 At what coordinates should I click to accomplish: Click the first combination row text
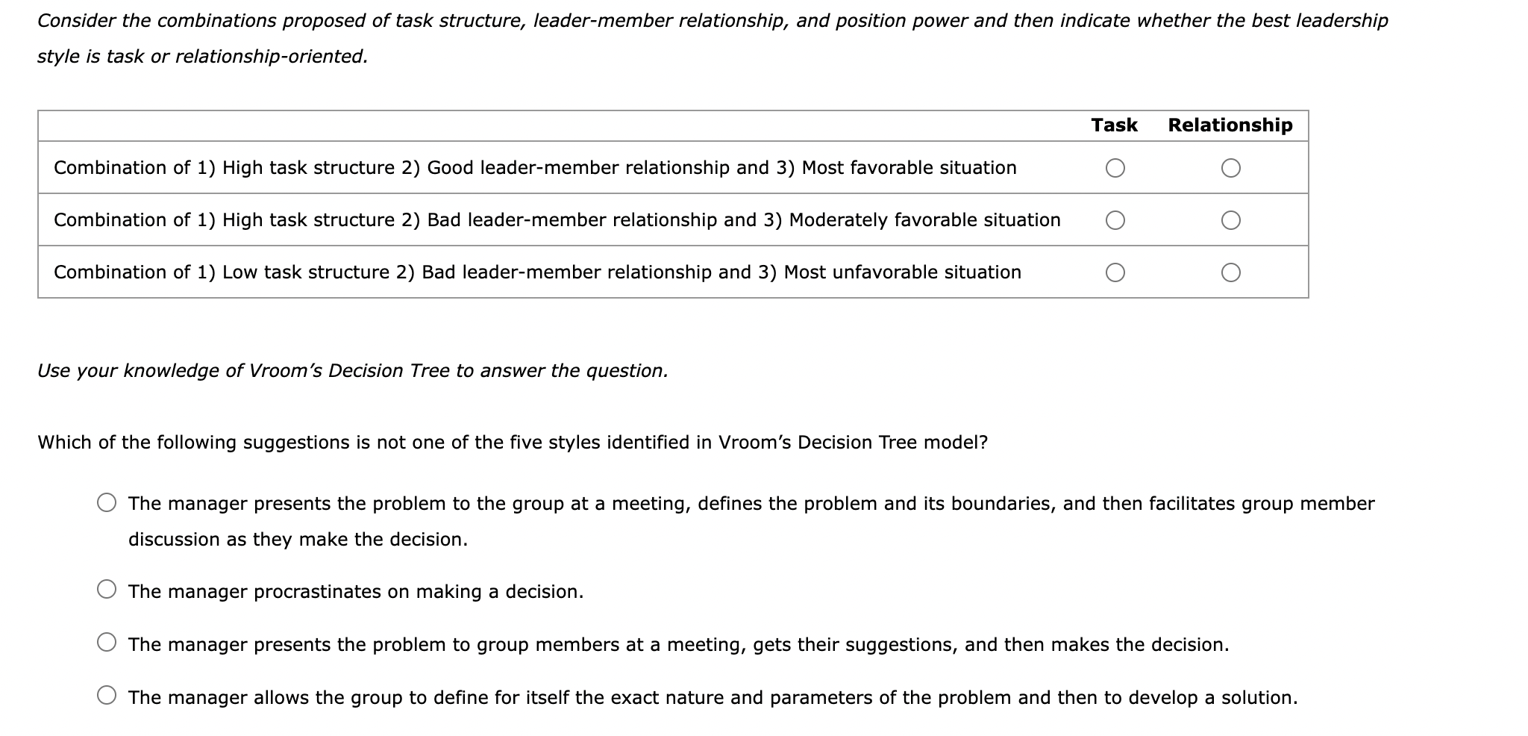534,168
